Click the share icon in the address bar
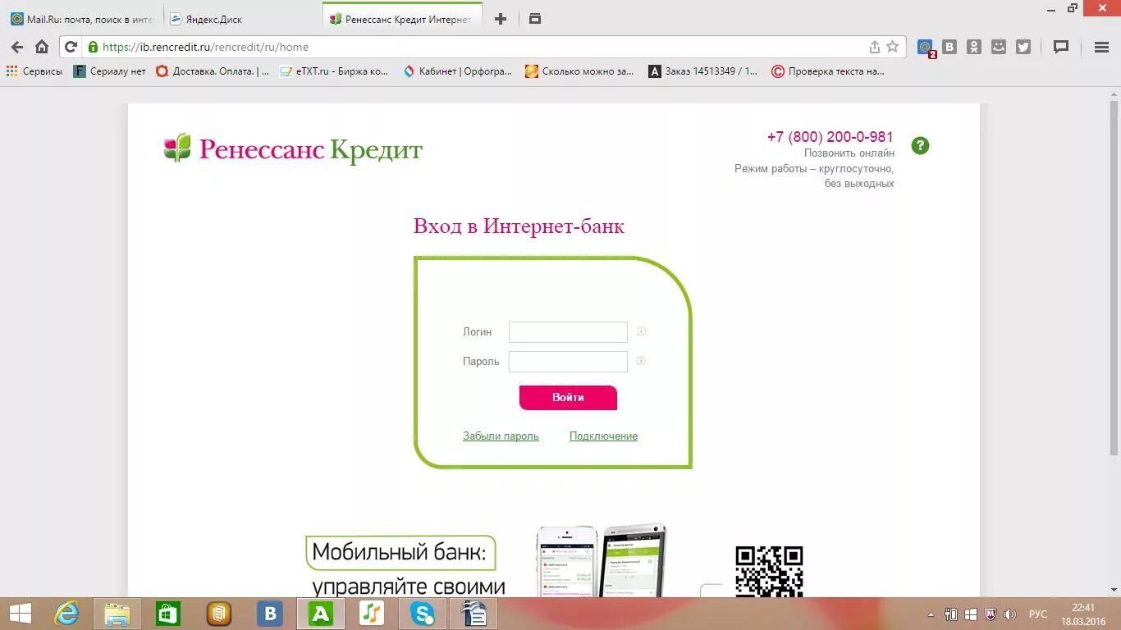This screenshot has width=1121, height=630. [875, 47]
